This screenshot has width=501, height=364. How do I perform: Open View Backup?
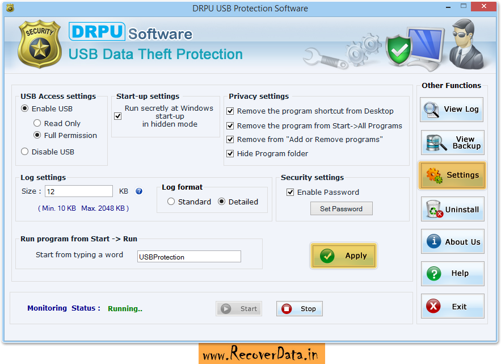pos(452,143)
